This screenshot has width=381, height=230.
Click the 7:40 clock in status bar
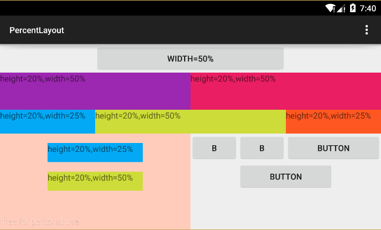[x=367, y=8]
